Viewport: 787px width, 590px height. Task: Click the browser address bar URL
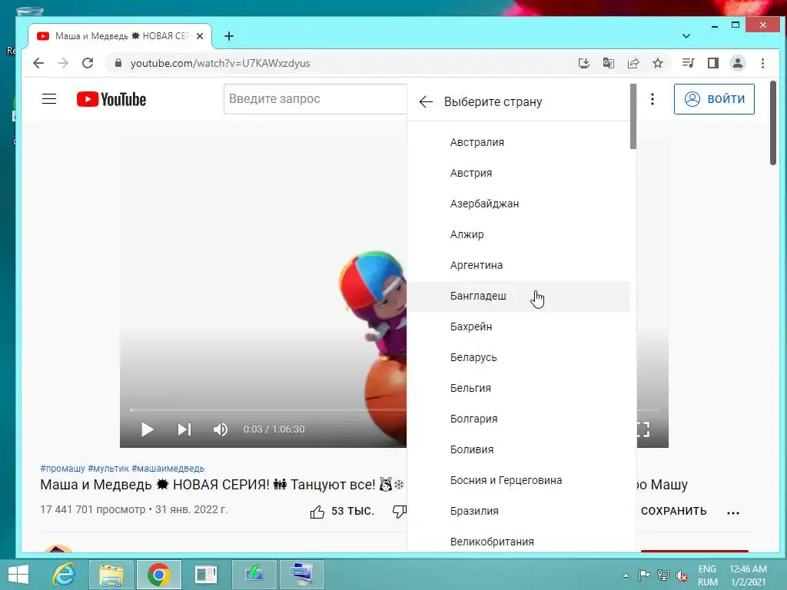[220, 63]
